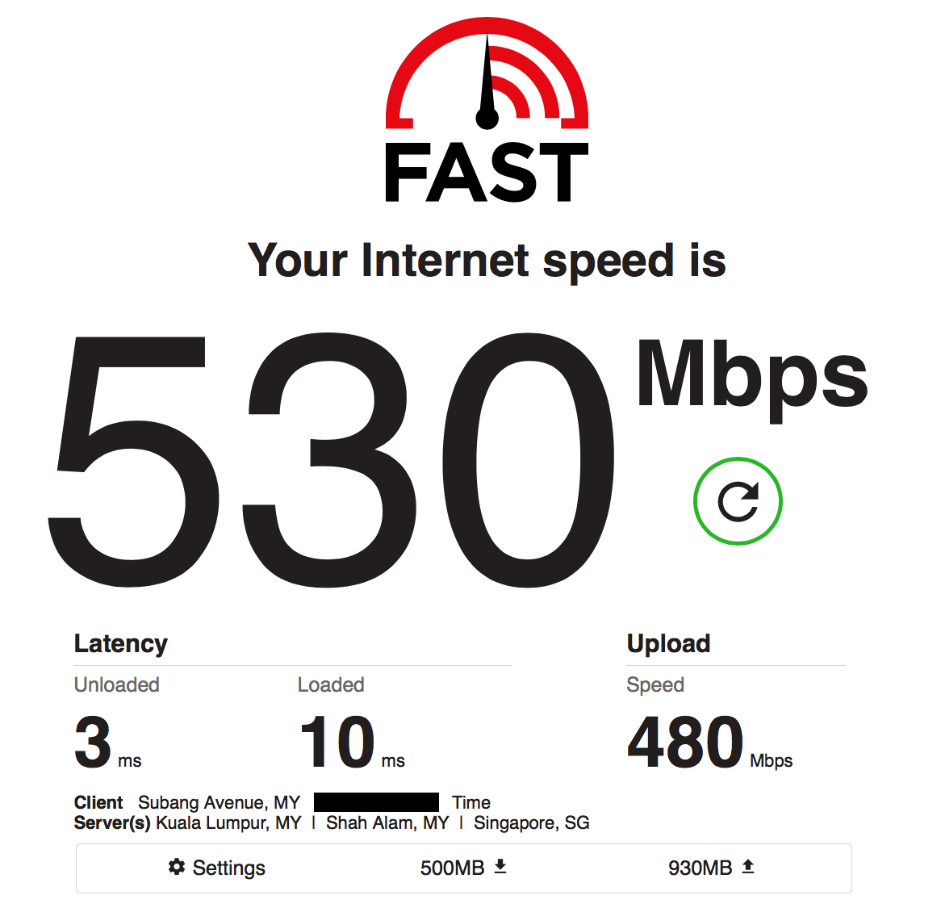Click the 3 ms unloaded latency value
The image size is (941, 908).
pyautogui.click(x=108, y=743)
